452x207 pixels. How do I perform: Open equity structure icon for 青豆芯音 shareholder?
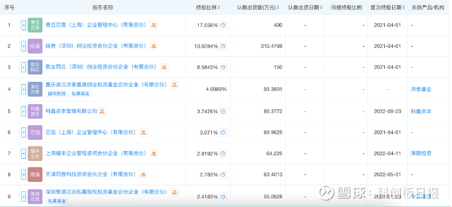point(154,25)
